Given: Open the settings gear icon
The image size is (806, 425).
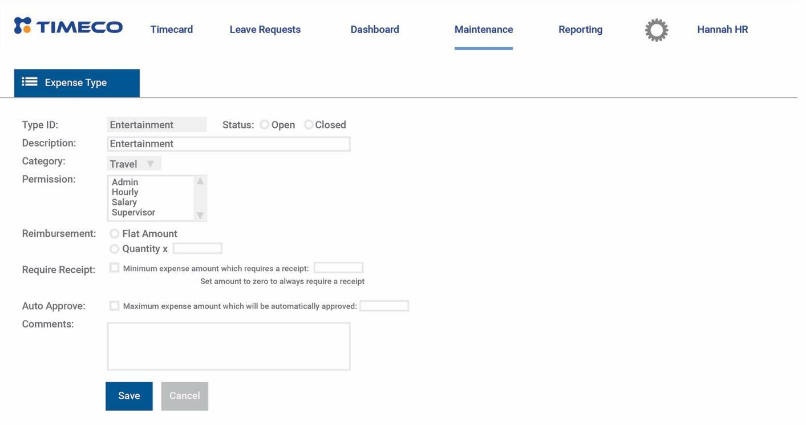Looking at the screenshot, I should pyautogui.click(x=656, y=29).
